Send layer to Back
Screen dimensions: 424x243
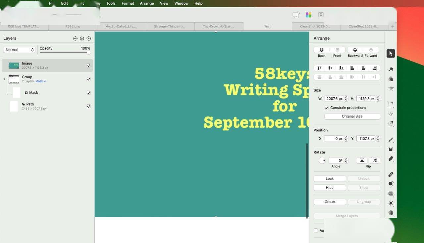click(x=321, y=50)
